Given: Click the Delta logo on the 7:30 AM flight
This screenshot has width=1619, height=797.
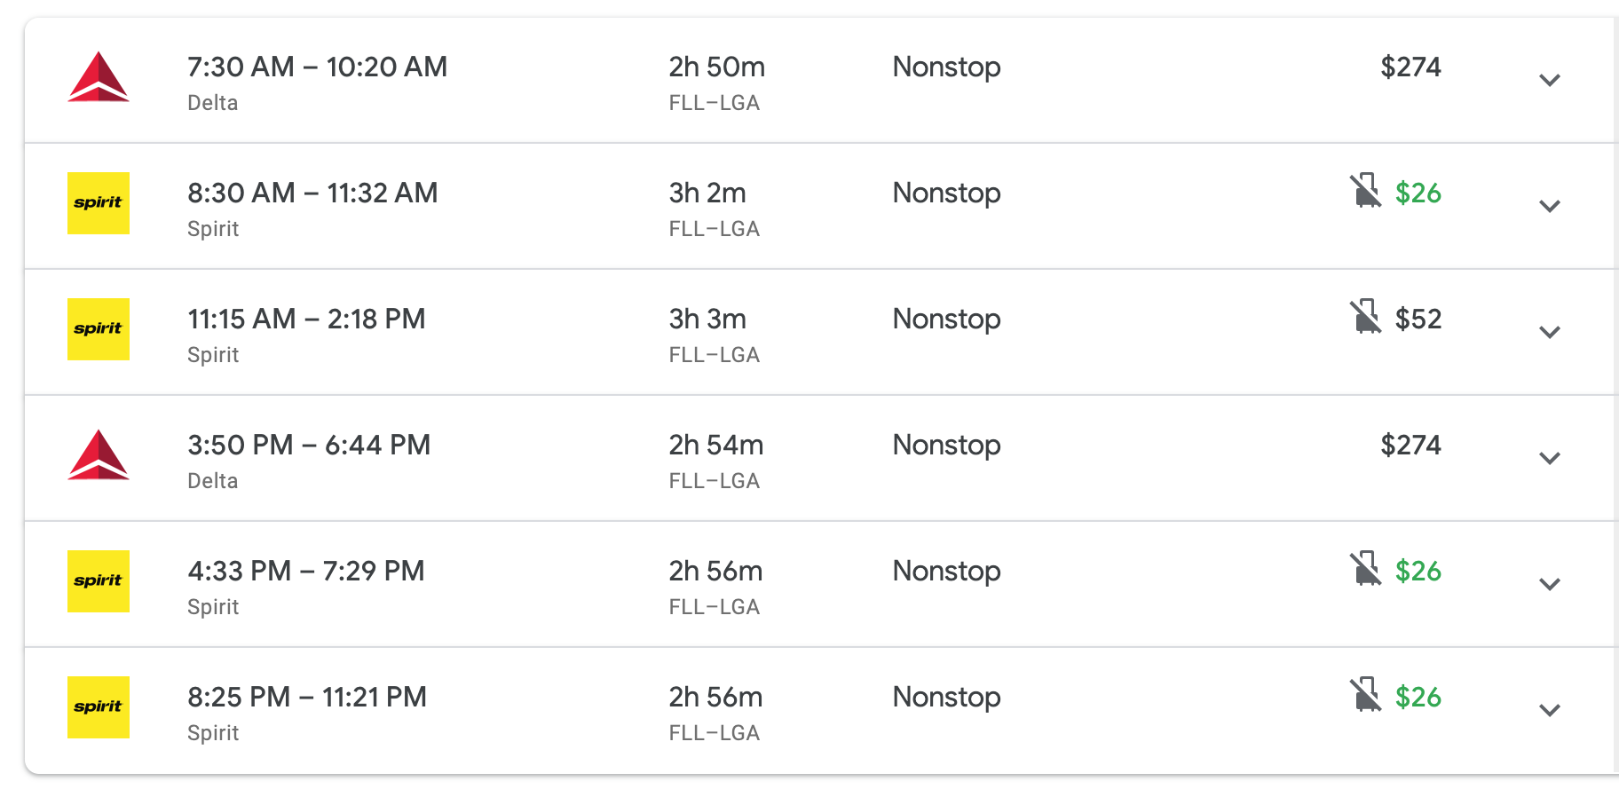Looking at the screenshot, I should click(99, 77).
